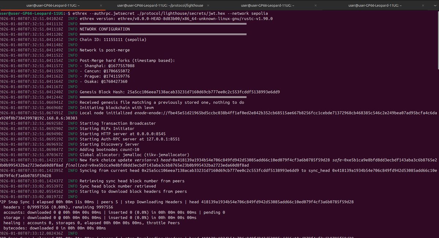Click the '- Osaka: @1760427360' fork entry
Viewport: 439px width, 238px height.
(104, 81)
